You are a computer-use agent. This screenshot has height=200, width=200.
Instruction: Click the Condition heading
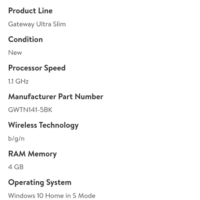[26, 39]
